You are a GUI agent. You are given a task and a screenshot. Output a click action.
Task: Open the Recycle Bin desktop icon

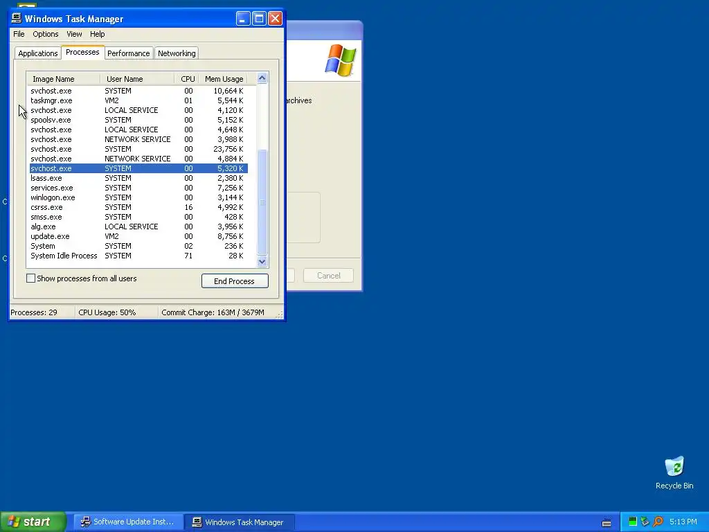pos(674,472)
